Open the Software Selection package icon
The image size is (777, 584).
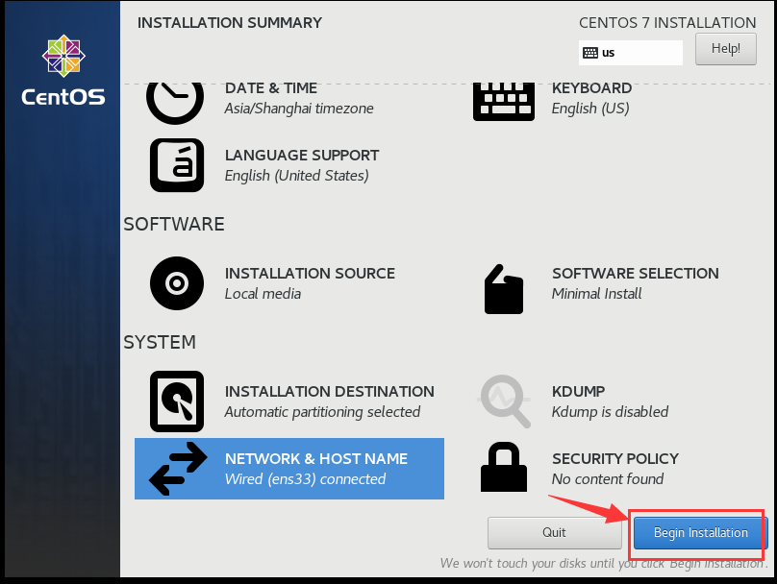(x=503, y=290)
